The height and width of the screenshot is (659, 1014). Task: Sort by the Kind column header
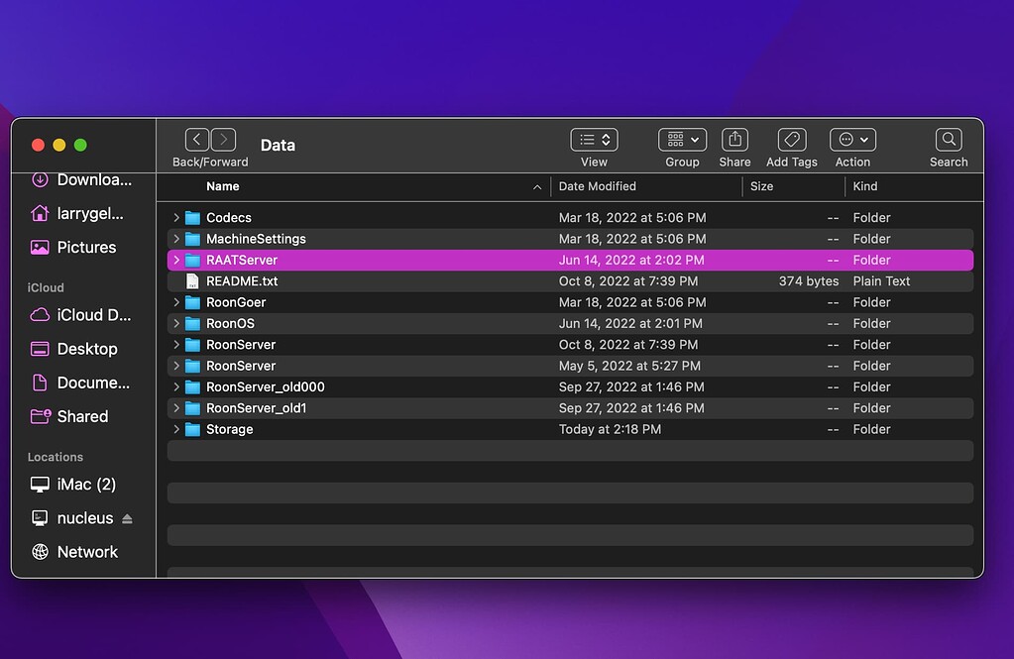(x=865, y=186)
